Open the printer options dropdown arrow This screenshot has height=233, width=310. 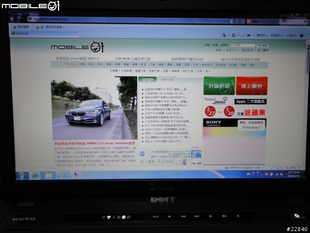click(253, 35)
